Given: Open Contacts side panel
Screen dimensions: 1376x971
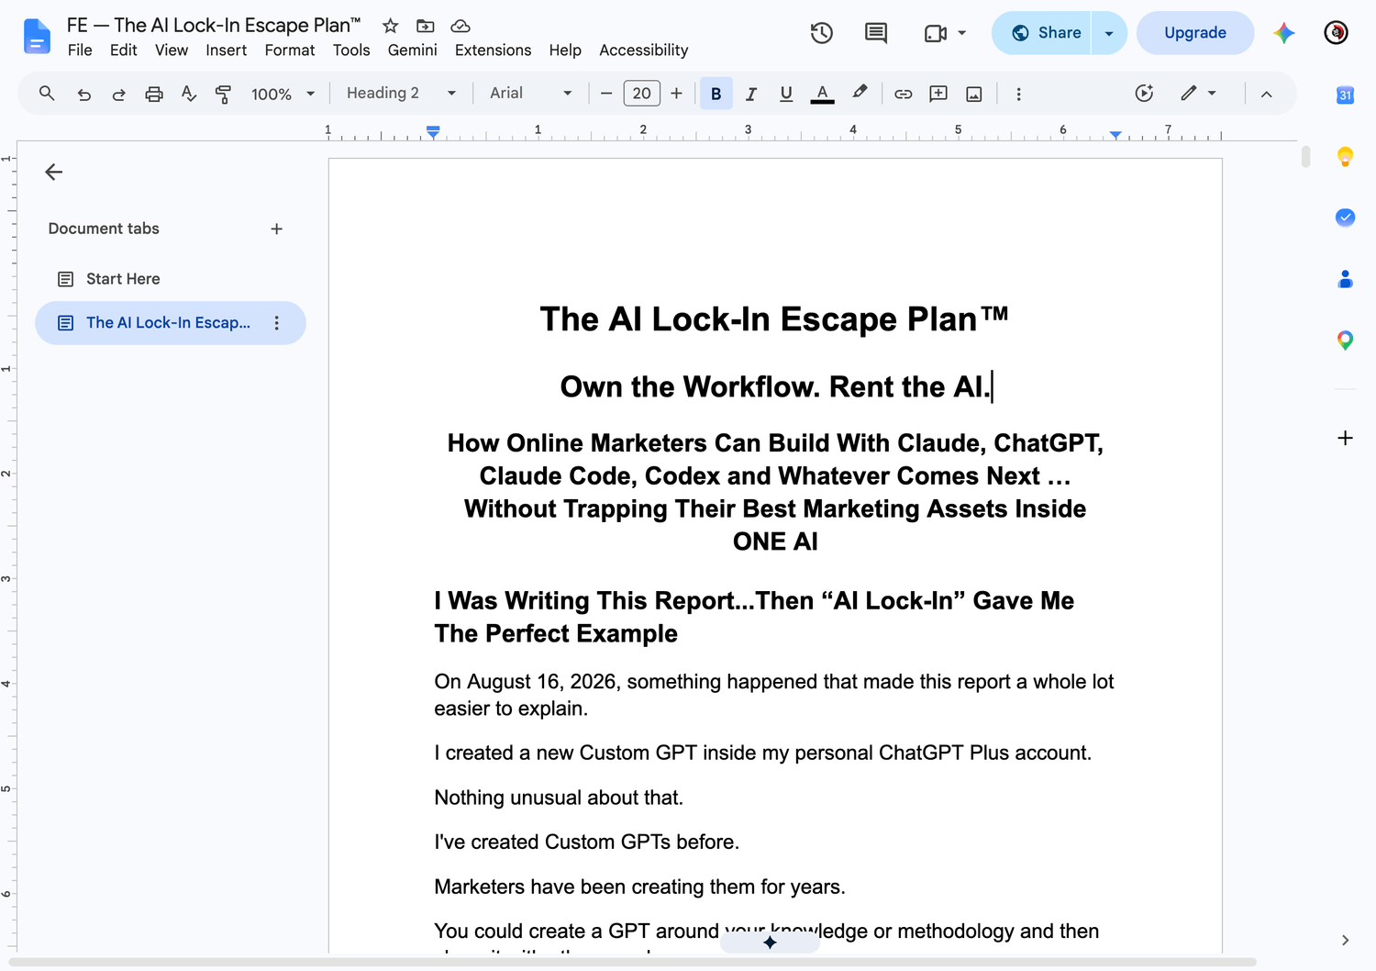Looking at the screenshot, I should coord(1345,279).
